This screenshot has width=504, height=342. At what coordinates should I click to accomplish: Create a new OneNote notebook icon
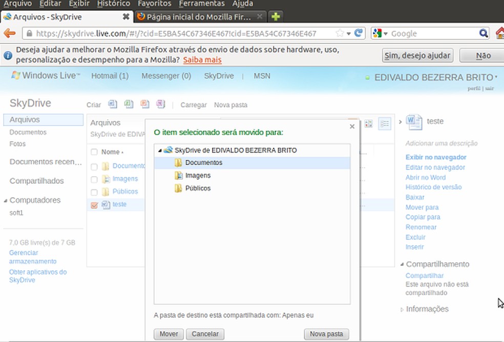(x=161, y=104)
